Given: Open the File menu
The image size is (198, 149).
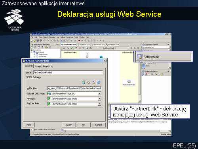Looking at the screenshot, I should [32, 37].
